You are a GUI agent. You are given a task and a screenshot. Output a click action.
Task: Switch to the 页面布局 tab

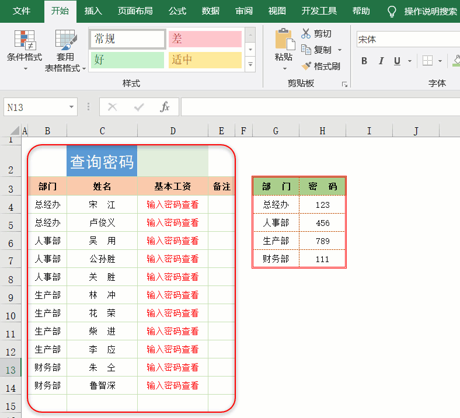pyautogui.click(x=135, y=11)
